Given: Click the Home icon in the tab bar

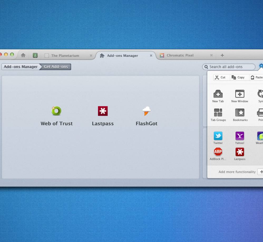Looking at the screenshot, I should point(23,55).
